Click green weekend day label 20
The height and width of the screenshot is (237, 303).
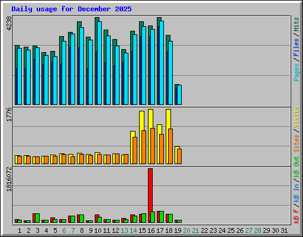click(186, 230)
